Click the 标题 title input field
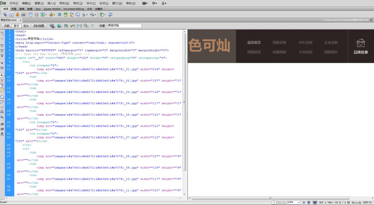The width and height of the screenshot is (374, 205). pyautogui.click(x=124, y=26)
